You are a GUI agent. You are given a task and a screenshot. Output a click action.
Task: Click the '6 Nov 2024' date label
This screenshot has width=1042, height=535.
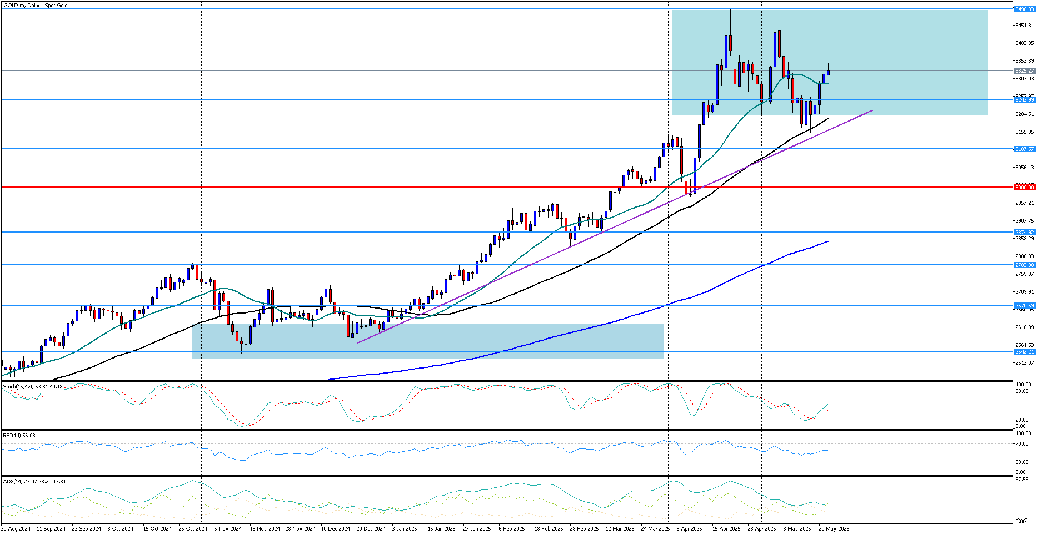pyautogui.click(x=228, y=529)
